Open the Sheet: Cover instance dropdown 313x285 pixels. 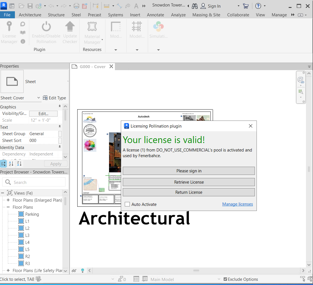[38, 98]
